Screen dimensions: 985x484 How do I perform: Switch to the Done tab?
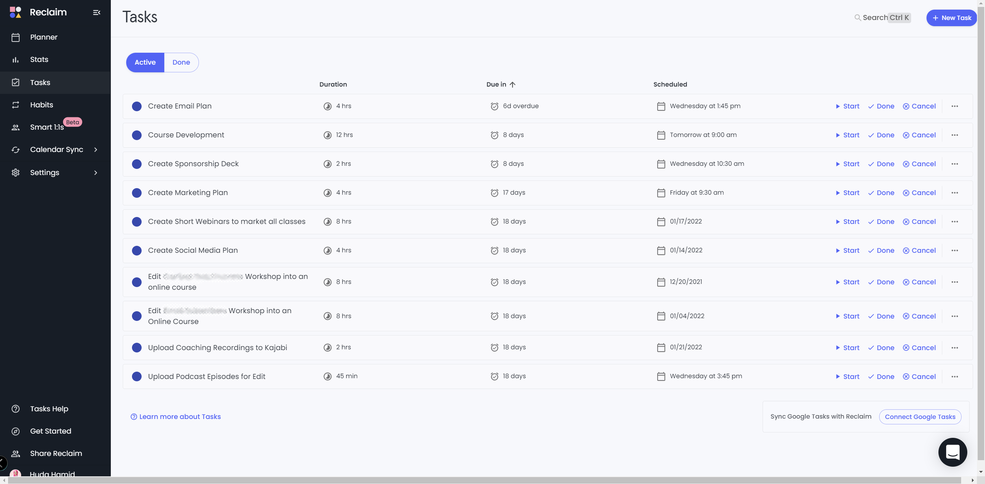click(x=181, y=63)
